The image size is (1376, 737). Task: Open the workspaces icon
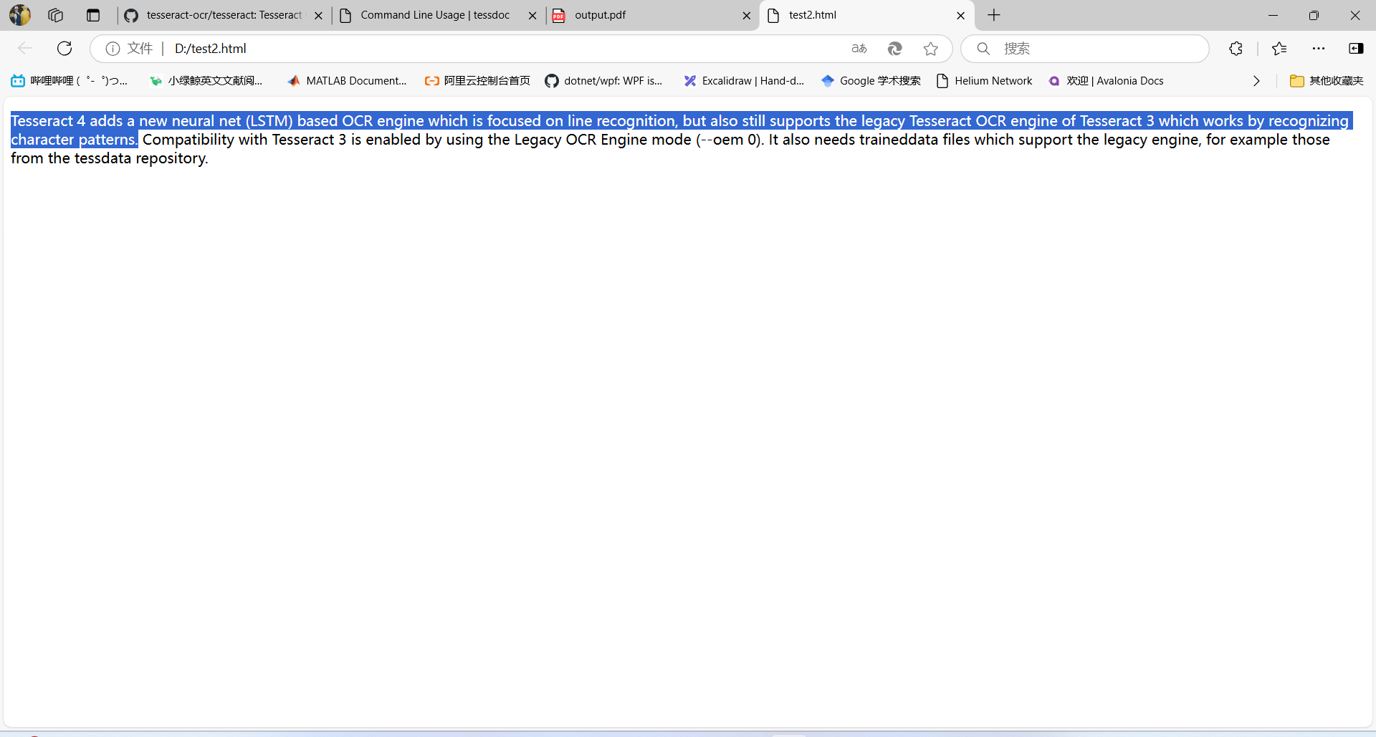pyautogui.click(x=56, y=15)
